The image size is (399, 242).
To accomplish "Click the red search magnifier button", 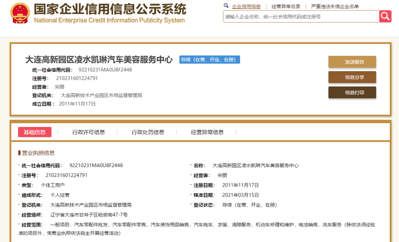I will coord(385,17).
